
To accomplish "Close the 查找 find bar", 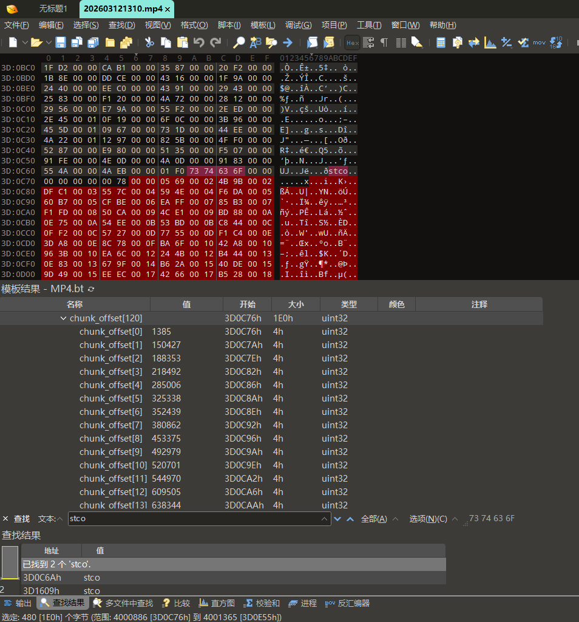I will click(x=5, y=519).
